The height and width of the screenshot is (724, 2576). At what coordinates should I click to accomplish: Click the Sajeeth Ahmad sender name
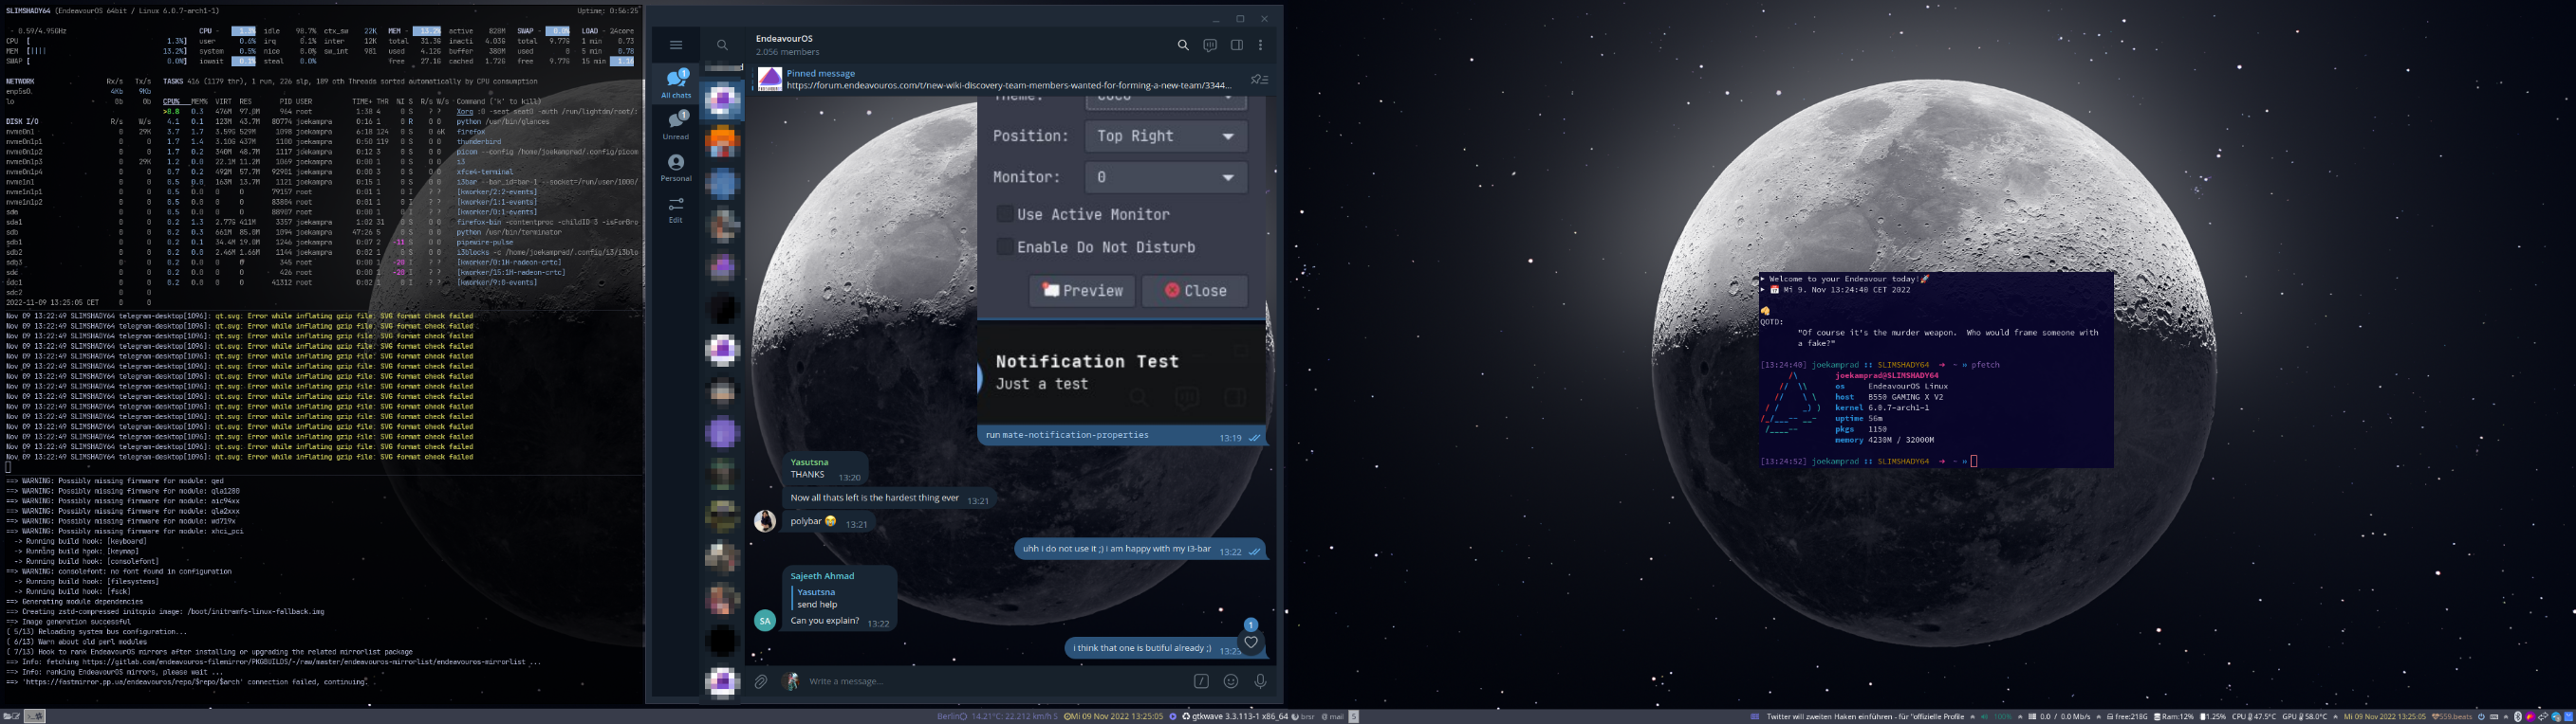[822, 576]
